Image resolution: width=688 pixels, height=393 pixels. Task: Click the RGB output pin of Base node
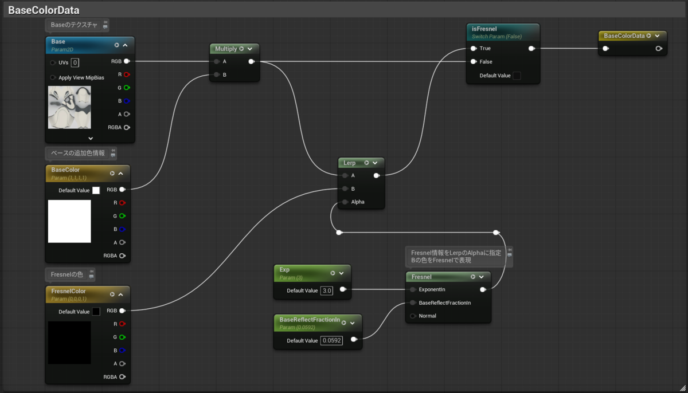coord(127,61)
